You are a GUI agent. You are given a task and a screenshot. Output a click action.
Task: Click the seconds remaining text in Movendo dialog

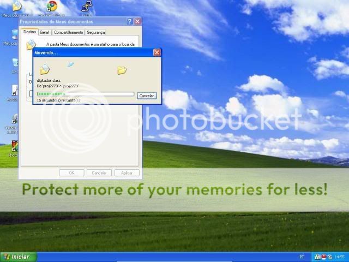(x=58, y=100)
